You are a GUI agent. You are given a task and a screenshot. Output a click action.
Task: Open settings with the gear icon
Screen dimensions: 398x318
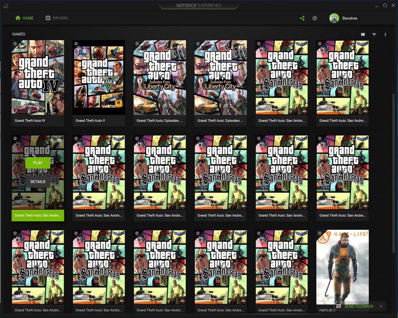click(315, 18)
